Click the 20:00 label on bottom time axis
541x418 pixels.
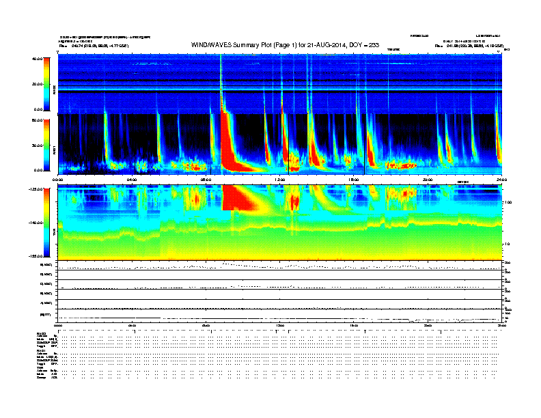point(428,325)
